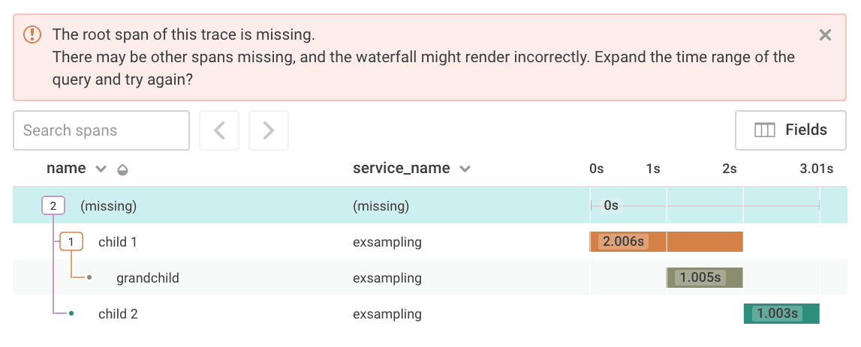
Task: Click the olive 1.005s grandchild bar
Action: tap(704, 278)
